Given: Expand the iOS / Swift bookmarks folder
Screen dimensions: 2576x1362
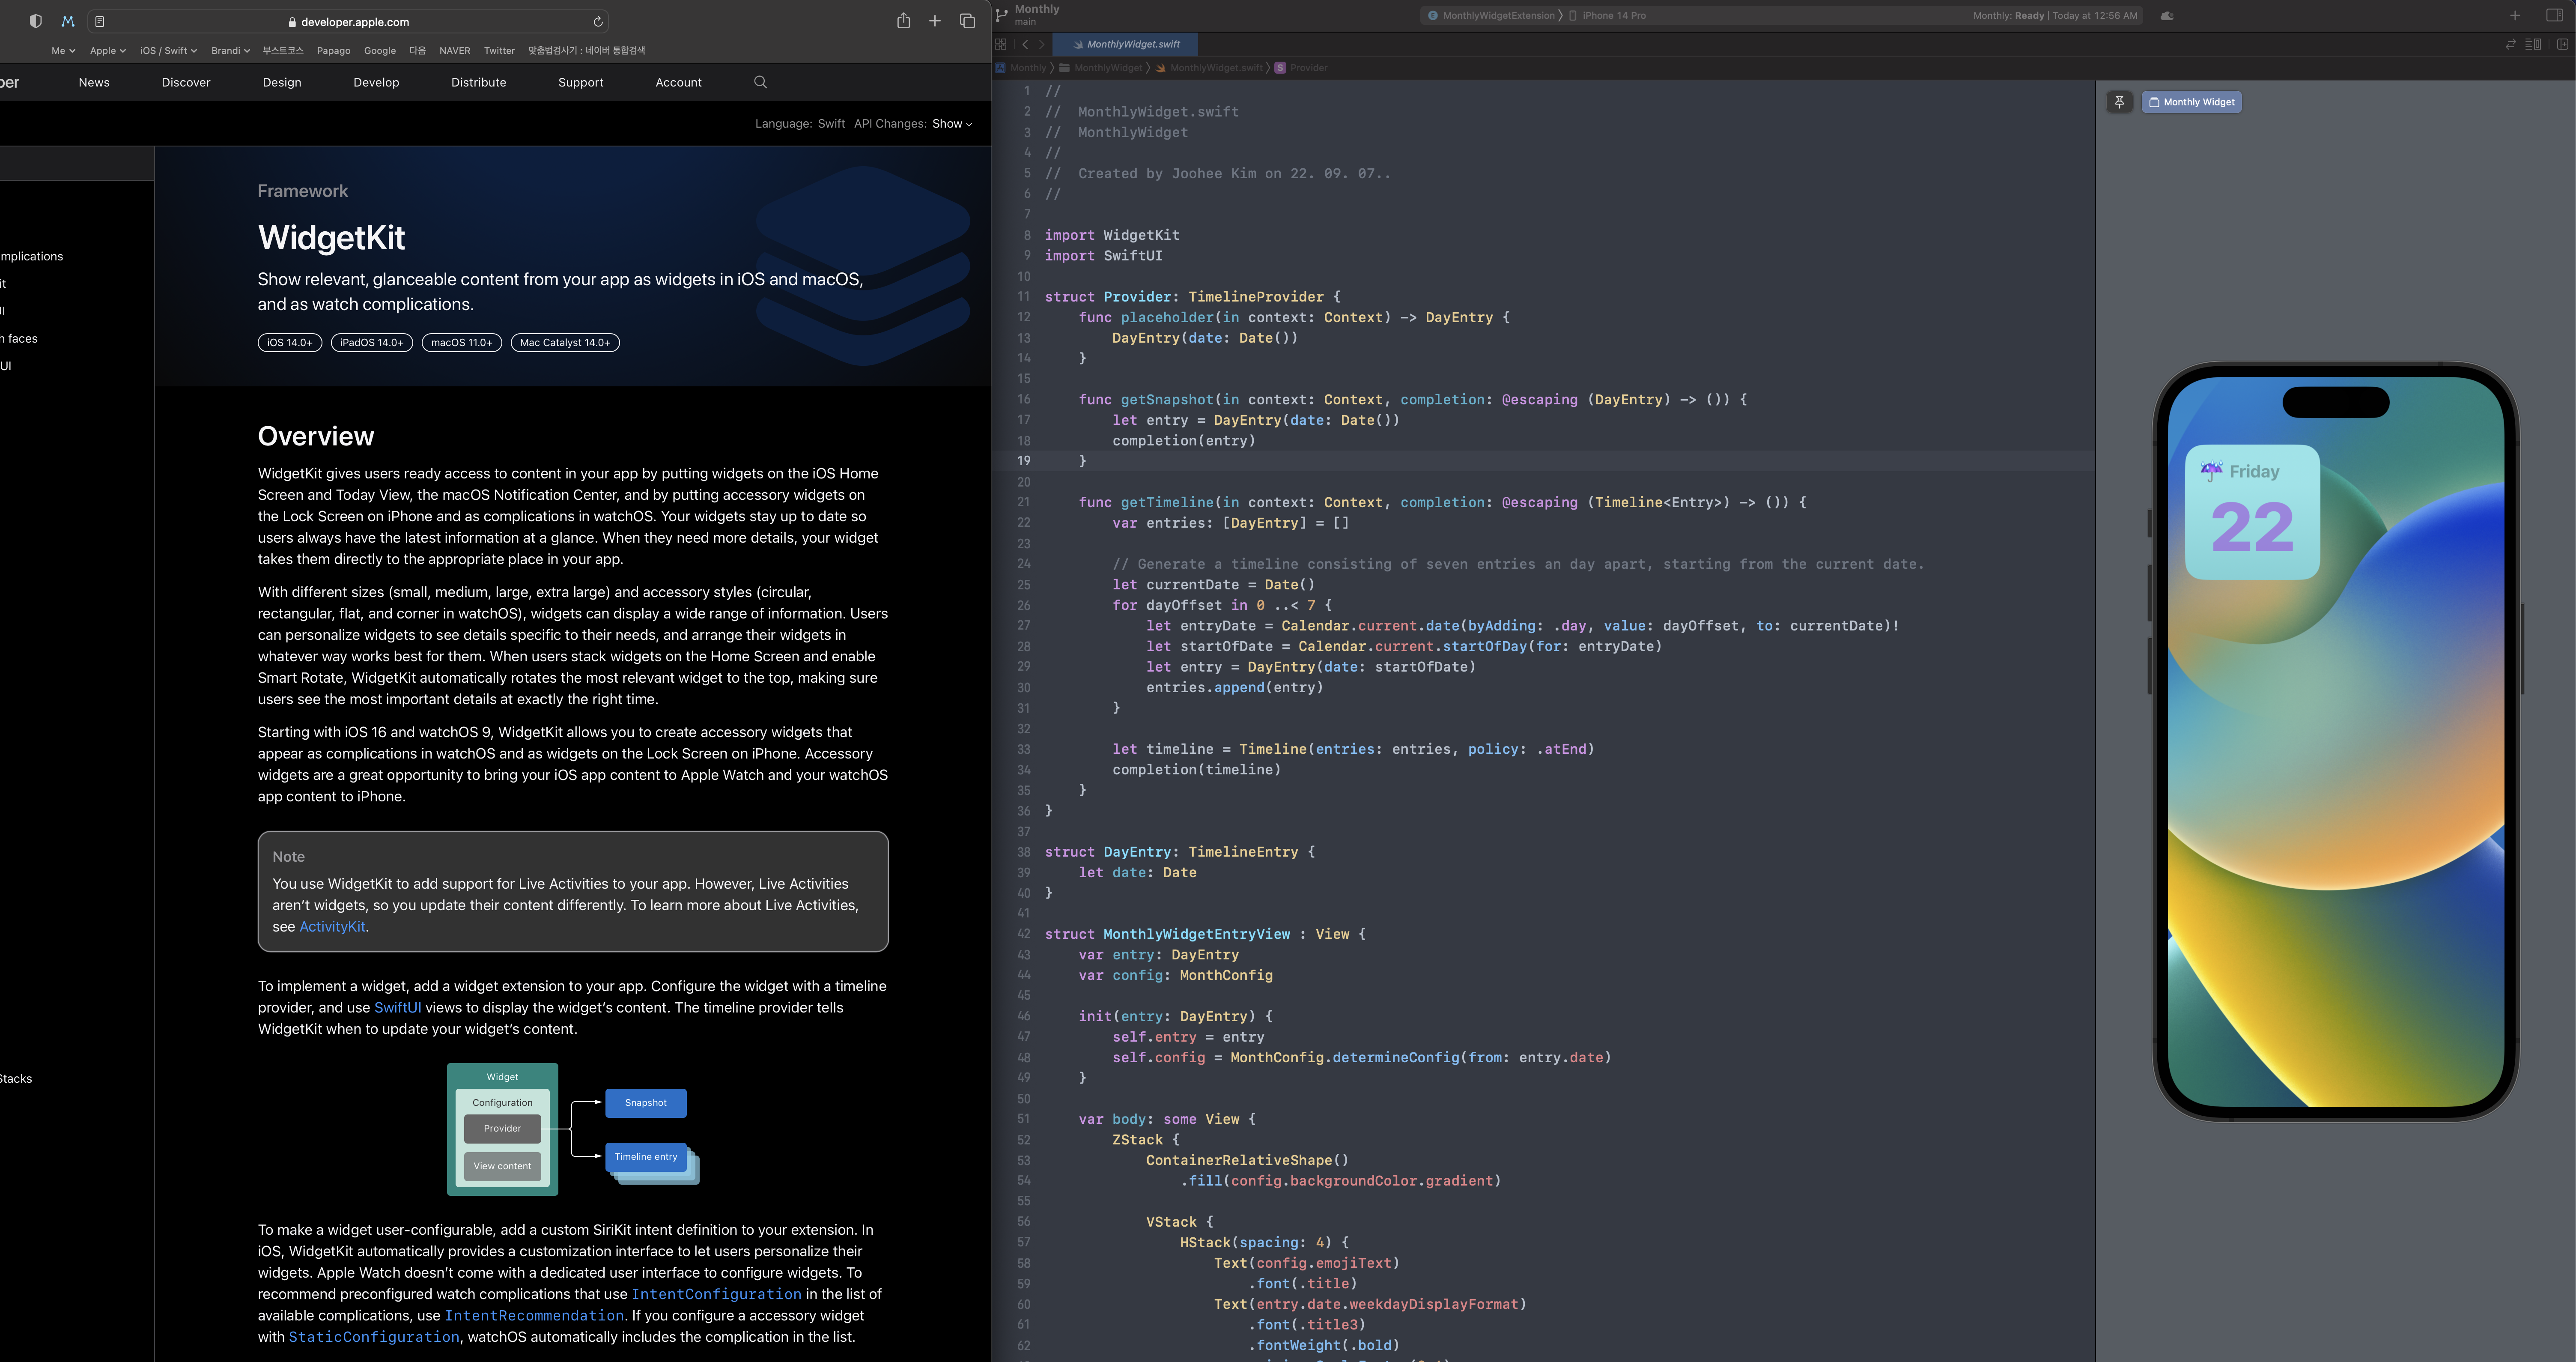Looking at the screenshot, I should [168, 51].
